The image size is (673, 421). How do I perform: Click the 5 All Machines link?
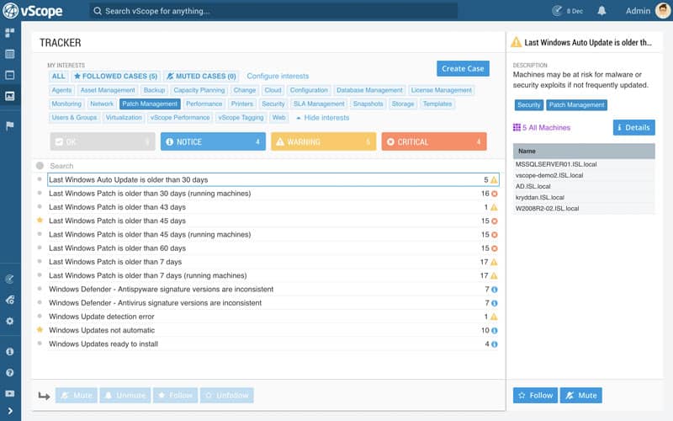(546, 128)
